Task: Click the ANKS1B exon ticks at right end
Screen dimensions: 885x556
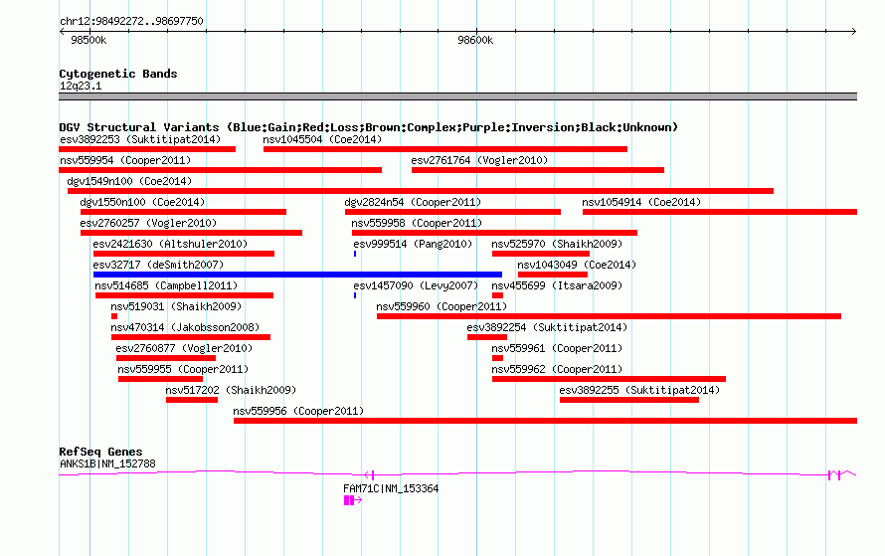Action: [x=834, y=475]
